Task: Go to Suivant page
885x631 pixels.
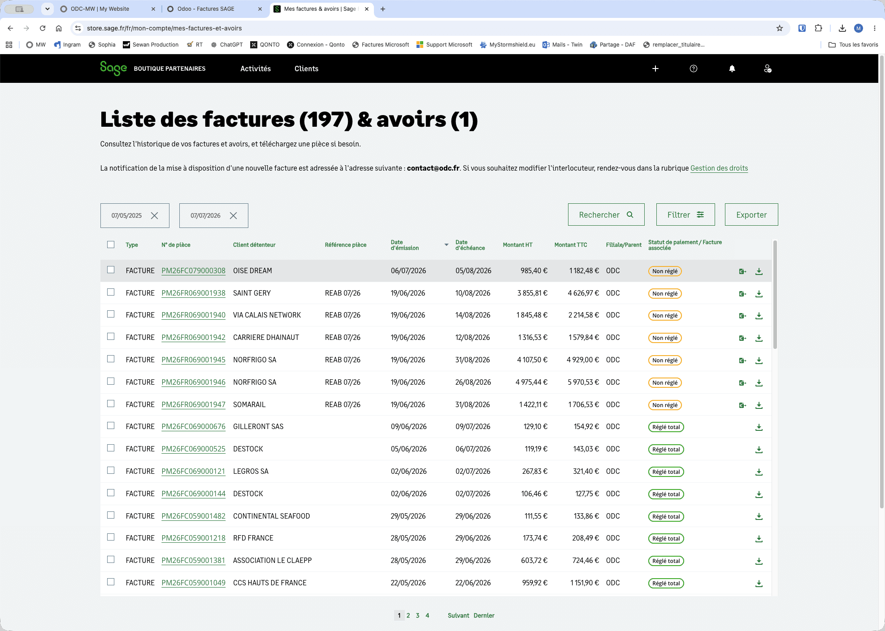Action: pos(458,615)
